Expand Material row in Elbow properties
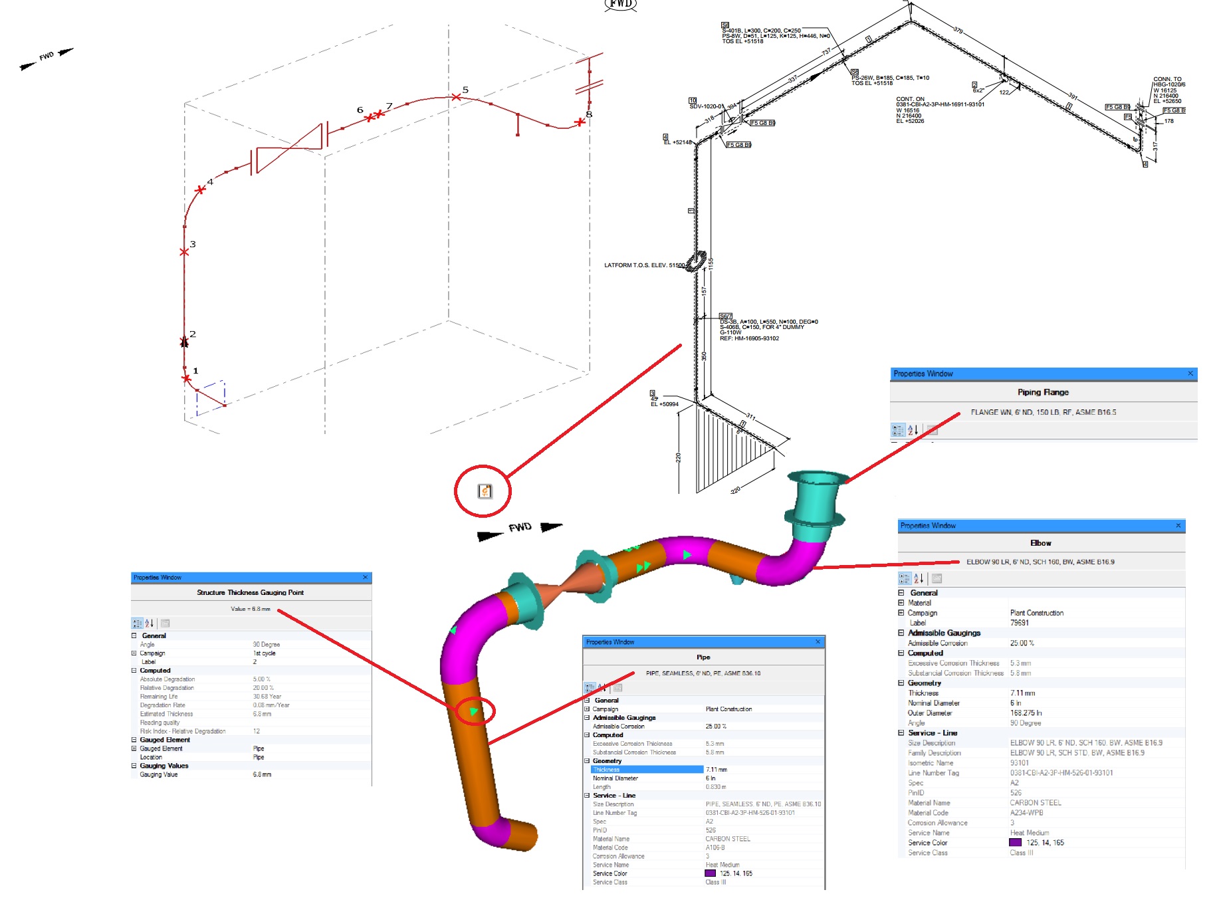Screen dimensions: 1221x906 tap(901, 603)
